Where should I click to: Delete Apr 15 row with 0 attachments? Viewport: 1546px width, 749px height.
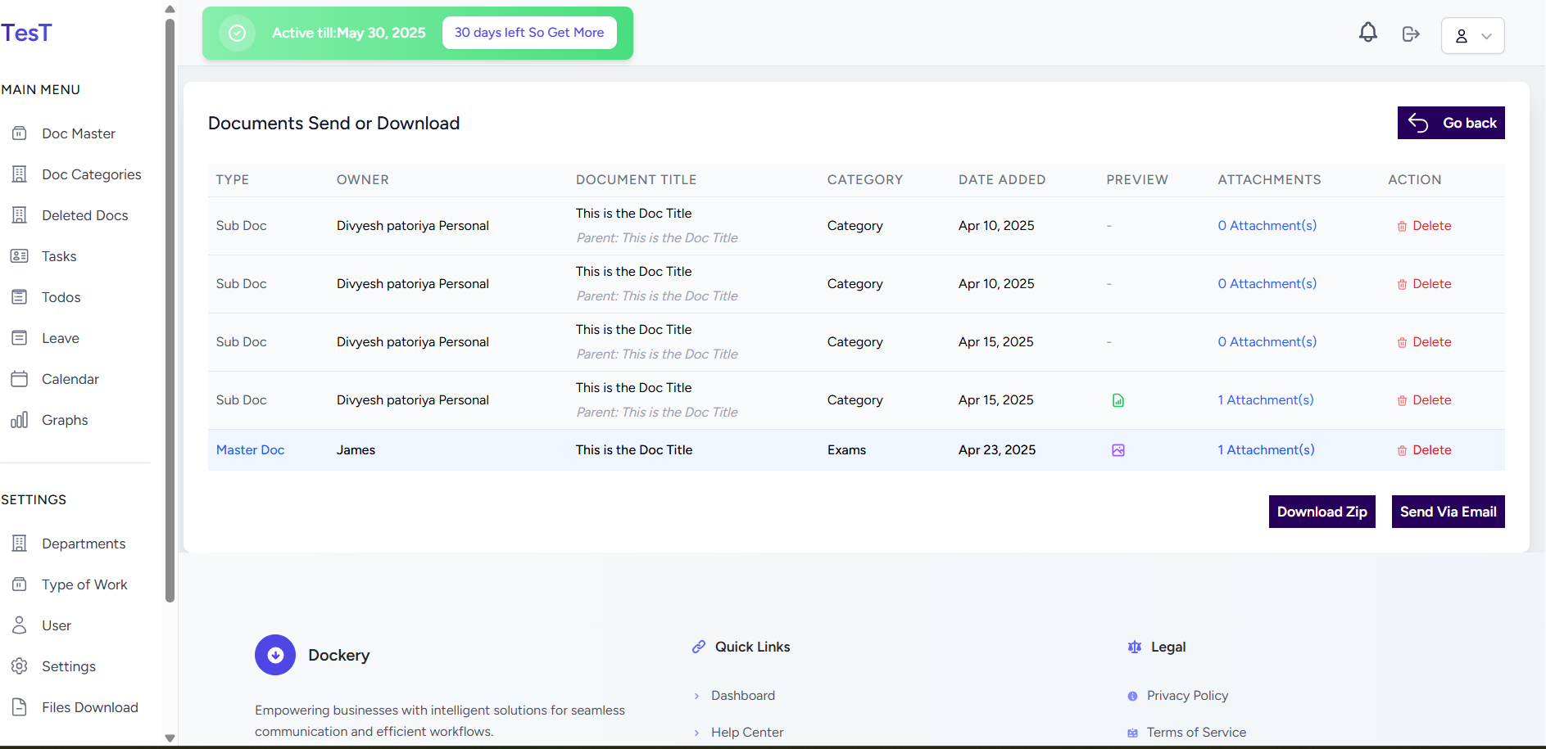(x=1424, y=342)
